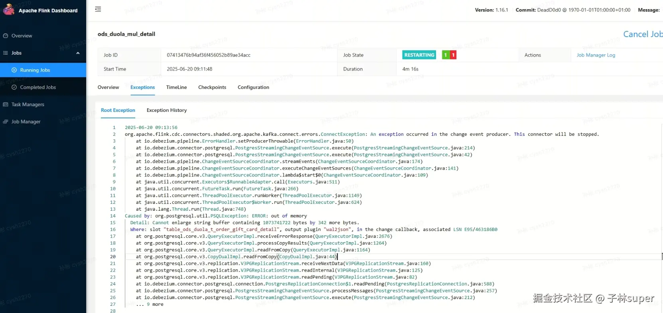Click the Jobs list icon in sidebar
The width and height of the screenshot is (663, 313).
(6, 53)
